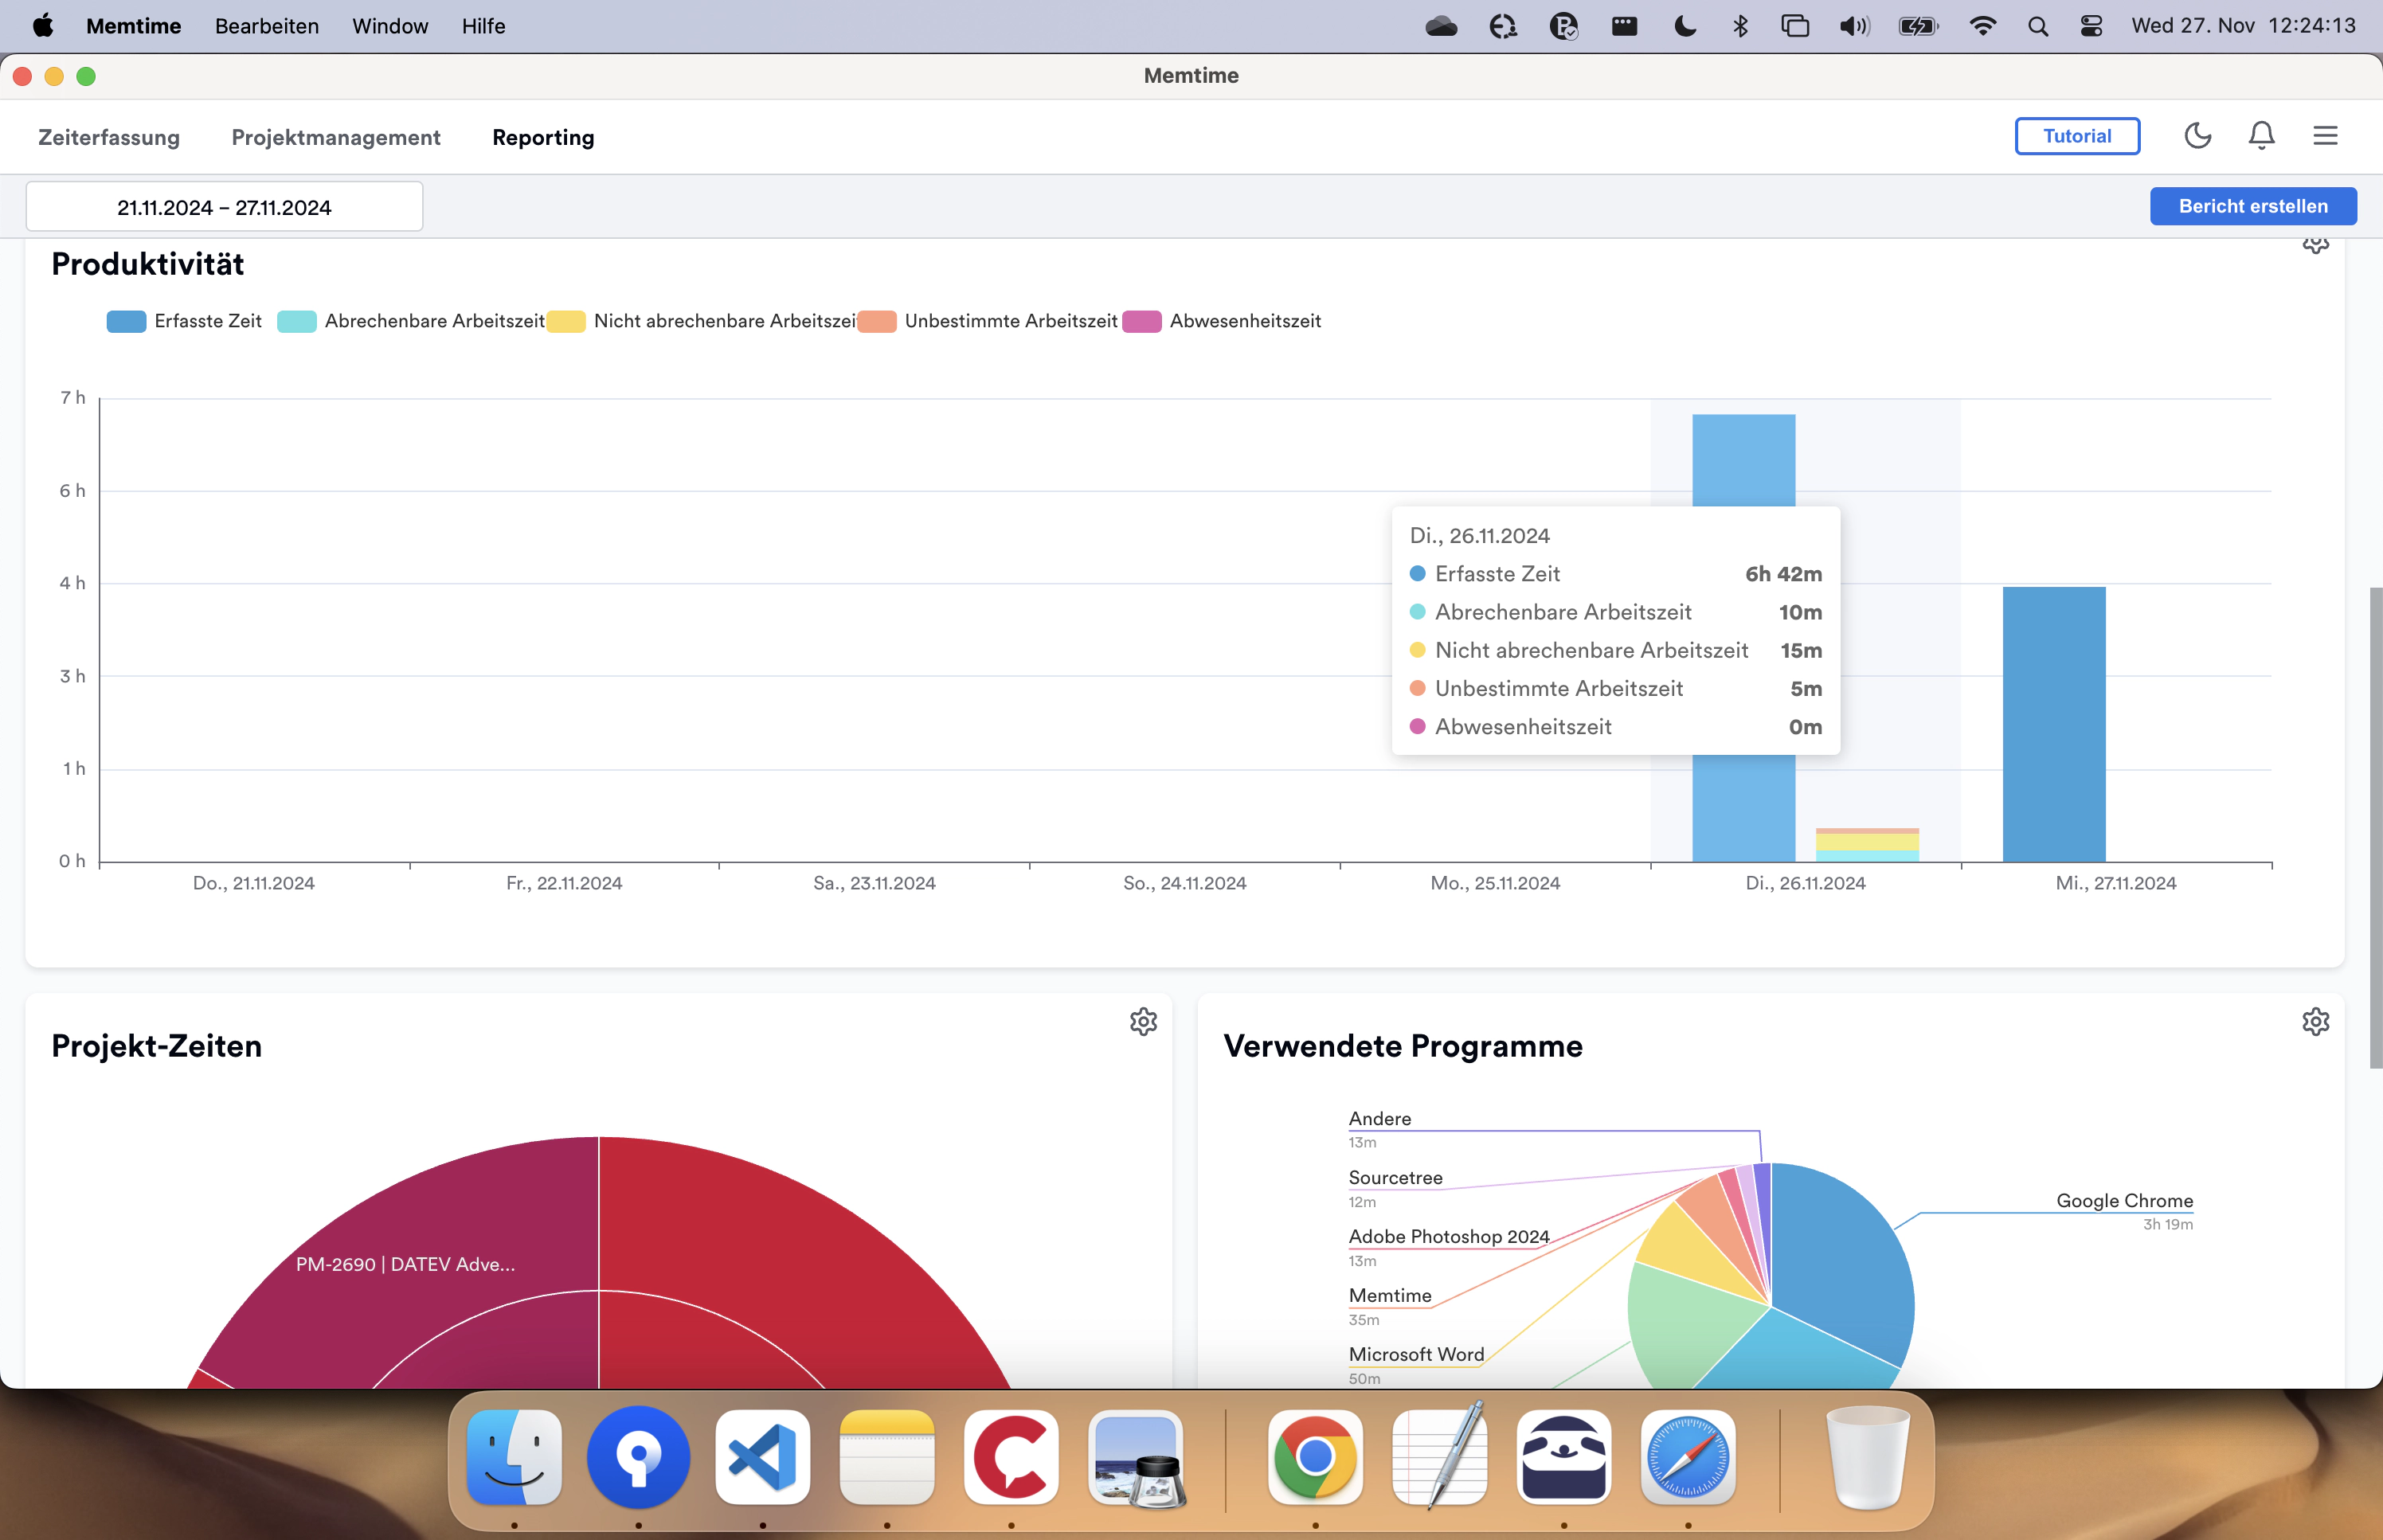
Task: Open Memtime sloth icon in dock
Action: coord(1564,1457)
